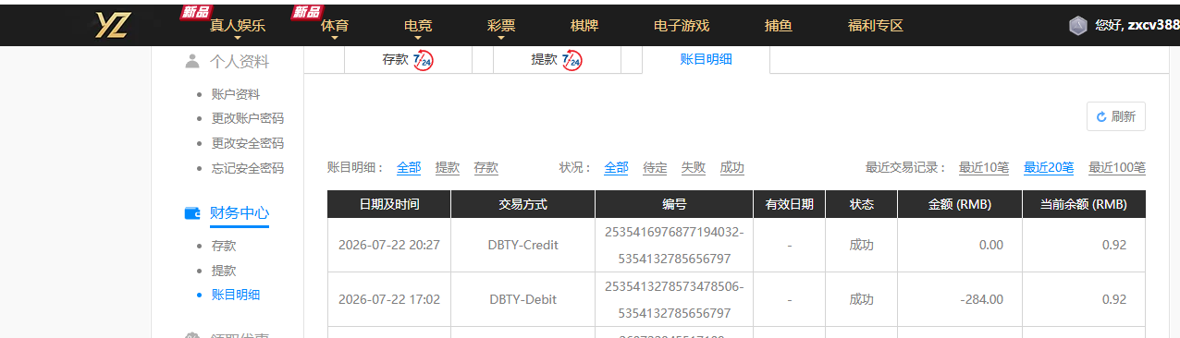
Task: Click the 日期及时间 column header
Action: [389, 204]
